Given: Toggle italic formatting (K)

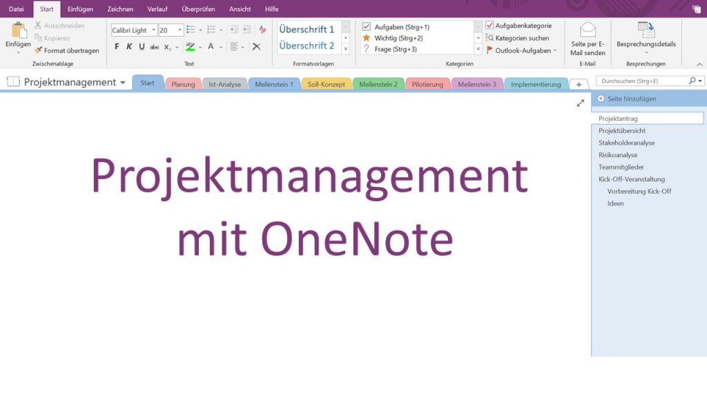Looking at the screenshot, I should tap(129, 46).
